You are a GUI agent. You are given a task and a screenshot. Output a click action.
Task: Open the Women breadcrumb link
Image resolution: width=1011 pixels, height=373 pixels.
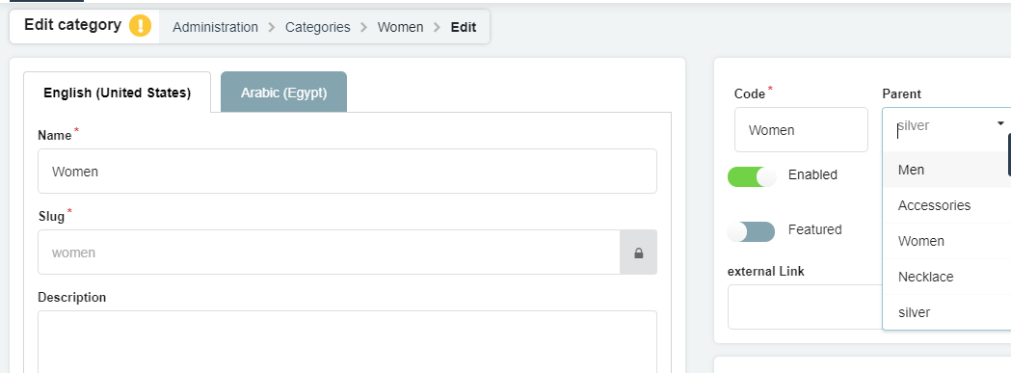(400, 27)
